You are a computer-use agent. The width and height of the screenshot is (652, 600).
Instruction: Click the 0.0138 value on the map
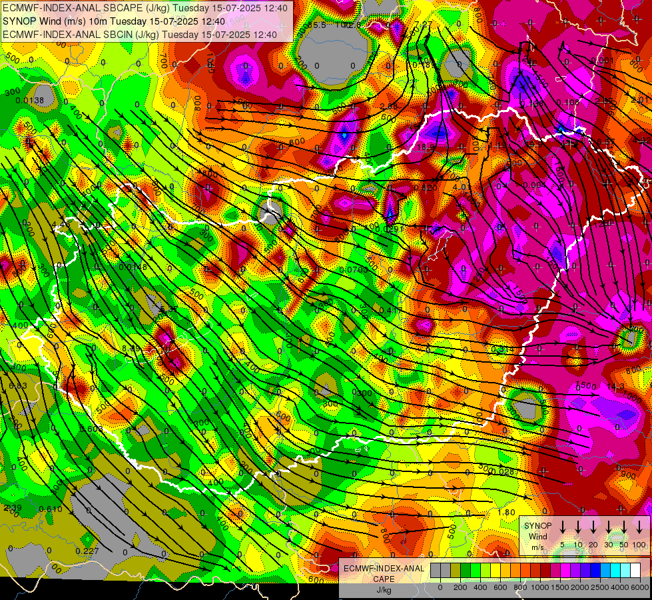tap(29, 101)
